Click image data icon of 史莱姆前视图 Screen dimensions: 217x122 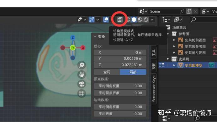215,40
